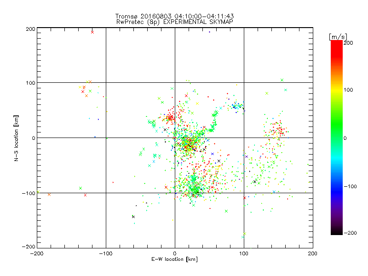Click the x-axis tick label -200

(x=37, y=254)
